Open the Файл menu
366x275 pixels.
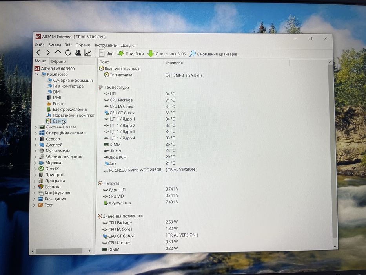tap(40, 45)
